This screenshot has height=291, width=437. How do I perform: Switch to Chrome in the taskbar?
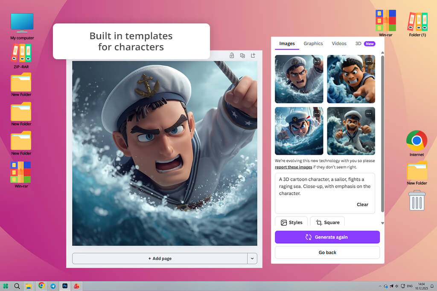pyautogui.click(x=41, y=286)
